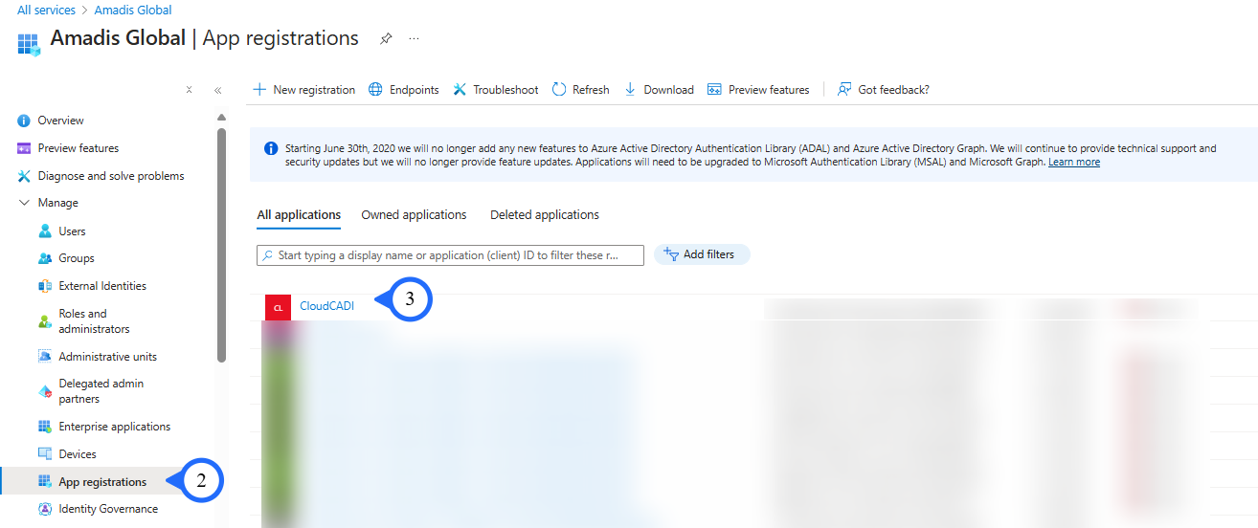Click the Groups people icon
This screenshot has width=1258, height=528.
44,258
